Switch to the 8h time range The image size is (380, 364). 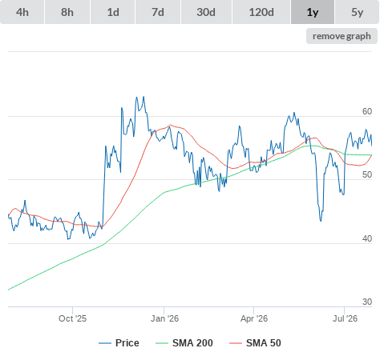click(67, 12)
